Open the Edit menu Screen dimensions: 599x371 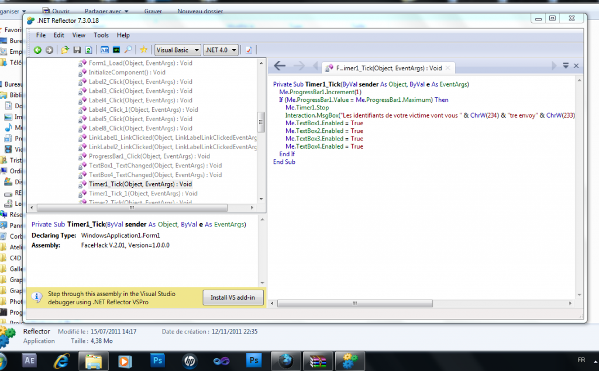pyautogui.click(x=59, y=35)
